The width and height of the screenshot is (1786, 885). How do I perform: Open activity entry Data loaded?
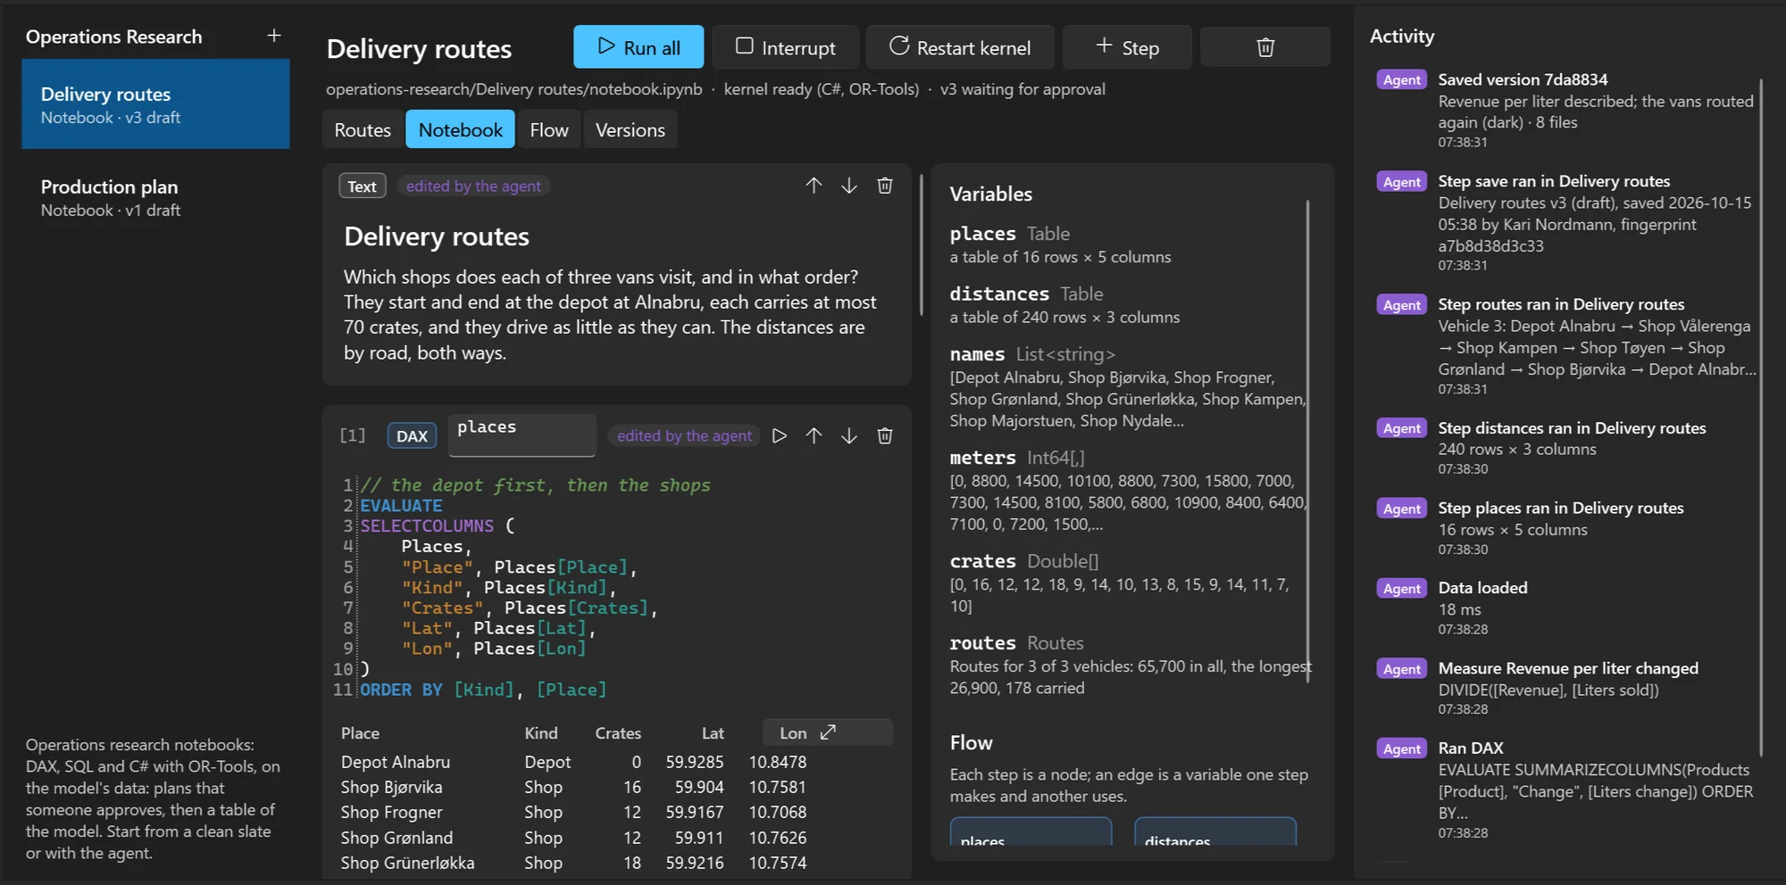coord(1566,608)
